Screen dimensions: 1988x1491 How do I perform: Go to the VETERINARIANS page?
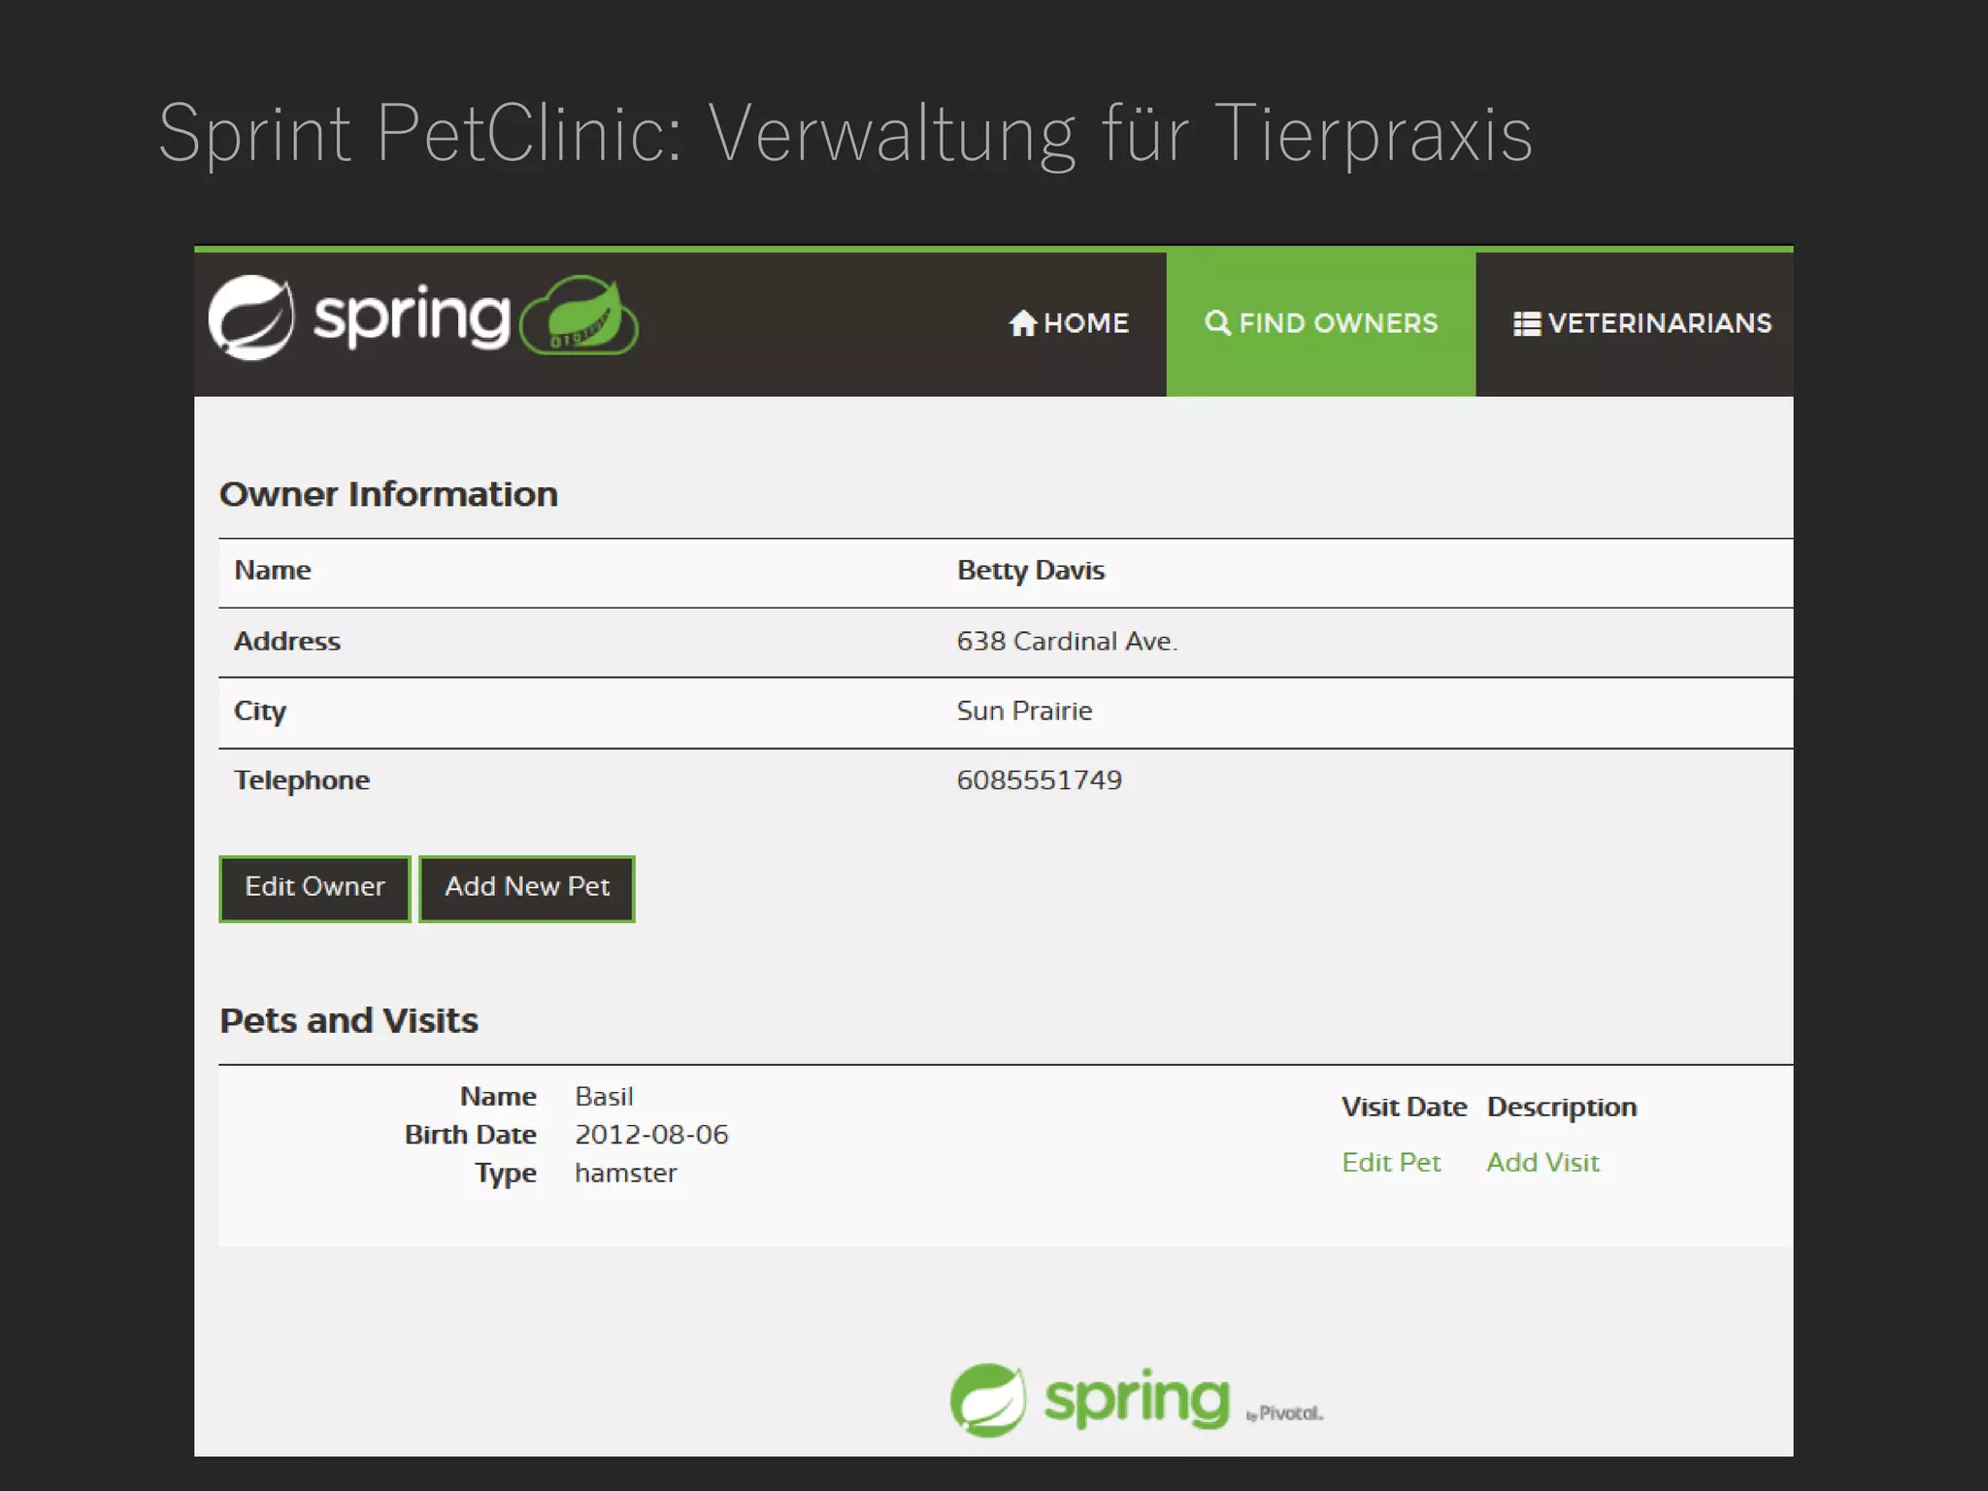point(1642,323)
